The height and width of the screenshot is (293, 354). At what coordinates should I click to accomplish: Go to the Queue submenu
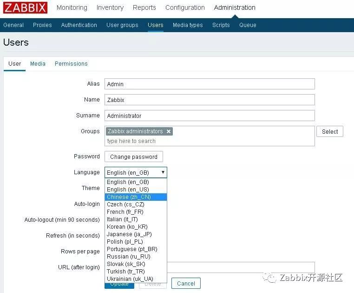coord(248,25)
